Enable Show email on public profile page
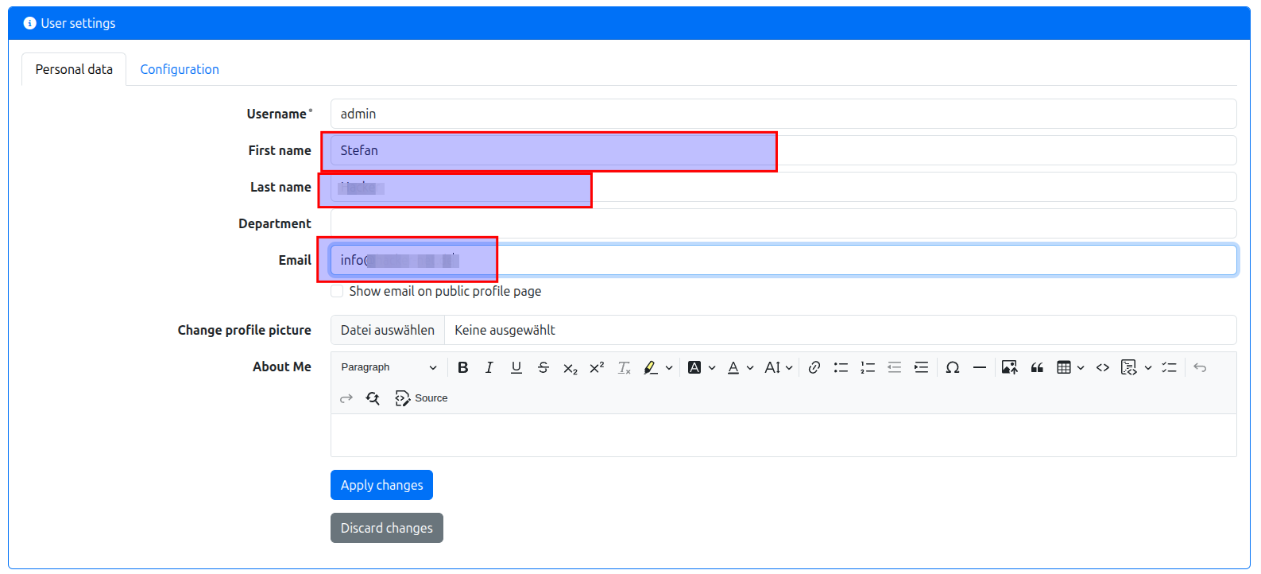 pyautogui.click(x=338, y=292)
